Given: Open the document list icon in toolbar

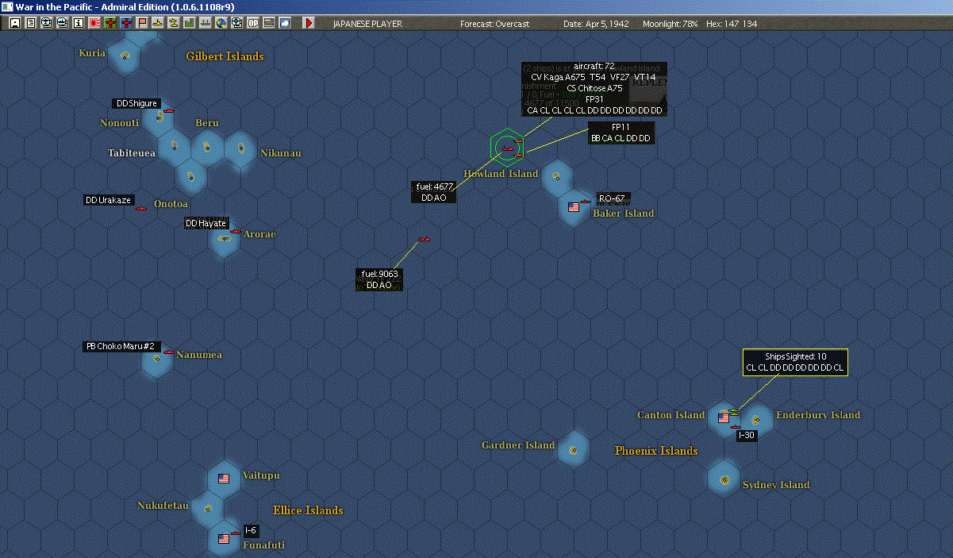Looking at the screenshot, I should click(30, 23).
